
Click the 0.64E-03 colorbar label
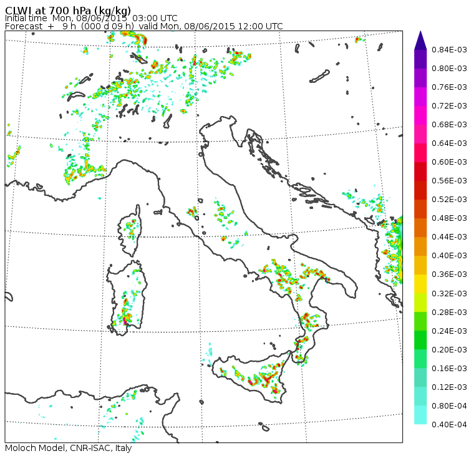(x=449, y=143)
